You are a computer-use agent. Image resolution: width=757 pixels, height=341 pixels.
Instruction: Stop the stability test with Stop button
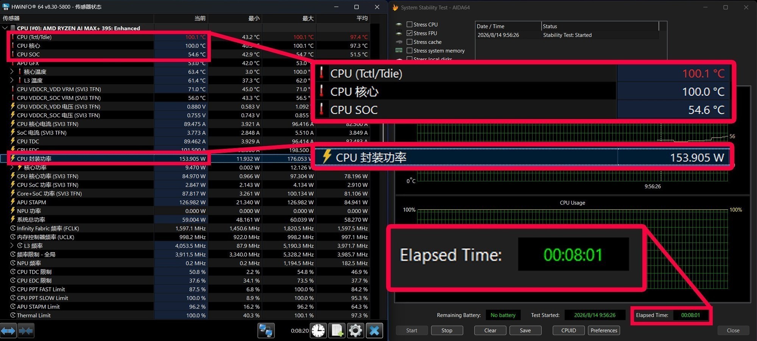[447, 330]
